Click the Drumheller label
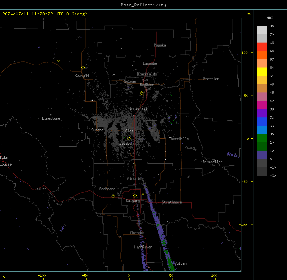Viewport: 287px width, 280px height. tap(212, 162)
